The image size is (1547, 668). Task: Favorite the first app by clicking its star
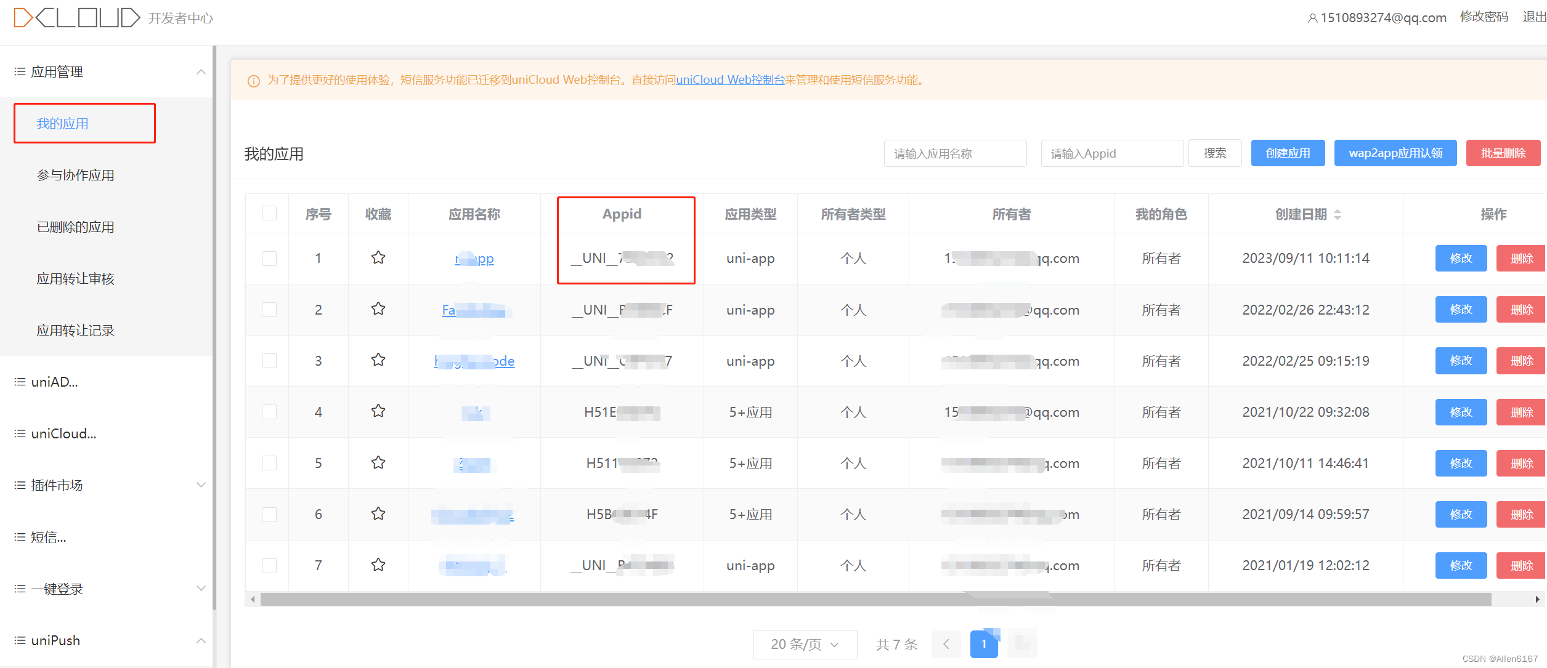[x=378, y=258]
